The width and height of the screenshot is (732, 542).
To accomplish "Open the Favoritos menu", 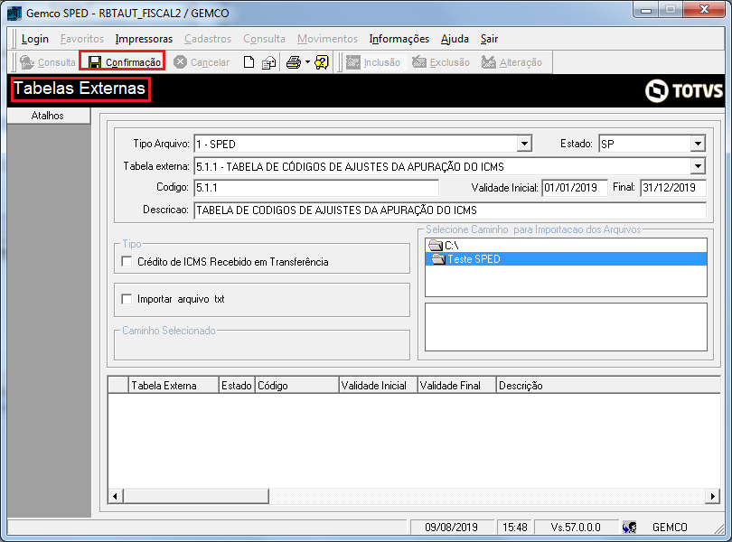I will pyautogui.click(x=82, y=39).
